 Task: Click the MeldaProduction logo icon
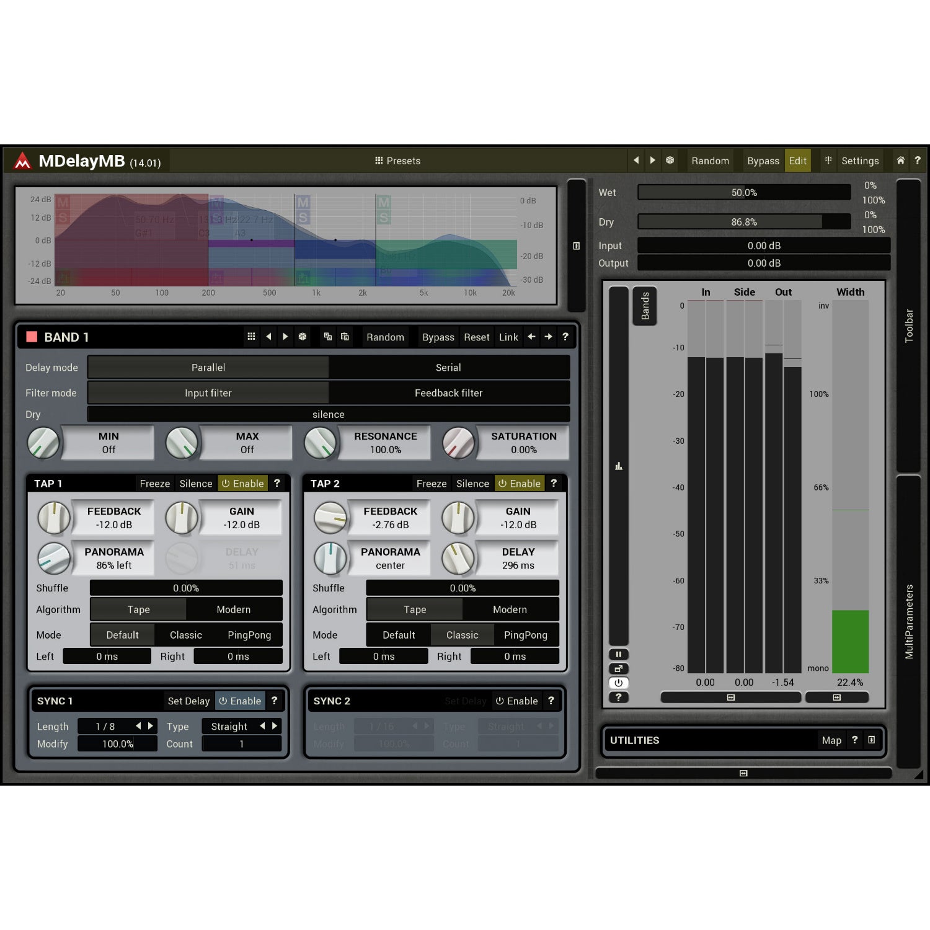23,161
